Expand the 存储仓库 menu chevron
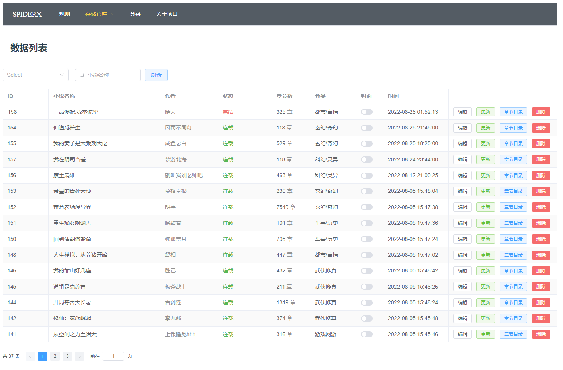This screenshot has height=370, width=563. point(112,14)
